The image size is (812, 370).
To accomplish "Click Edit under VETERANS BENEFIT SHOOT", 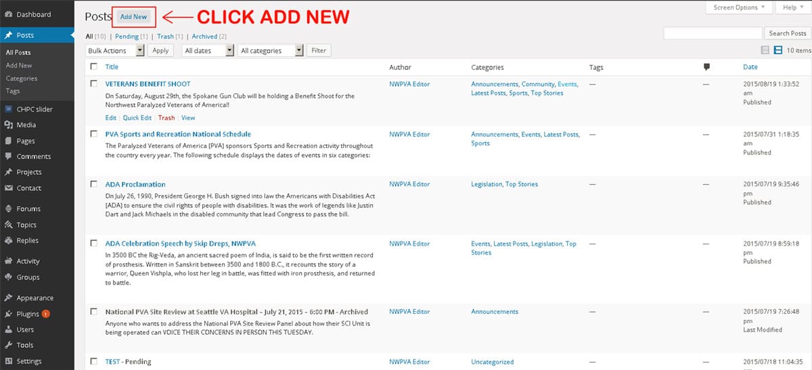I will pyautogui.click(x=111, y=118).
